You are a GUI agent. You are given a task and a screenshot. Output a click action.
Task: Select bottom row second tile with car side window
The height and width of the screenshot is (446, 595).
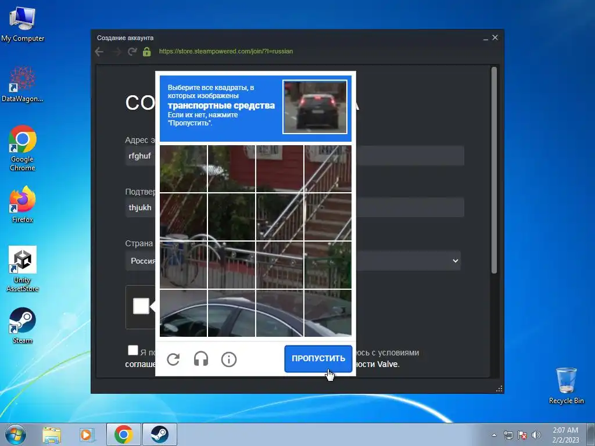point(231,313)
